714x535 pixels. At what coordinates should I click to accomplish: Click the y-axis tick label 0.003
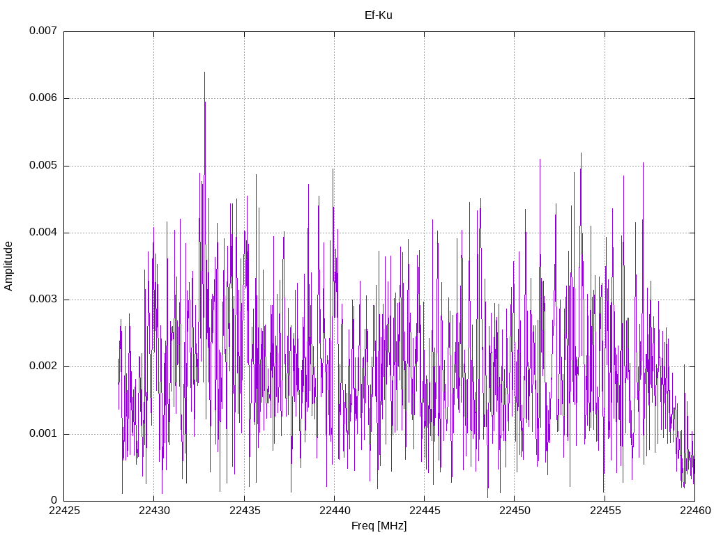point(43,299)
